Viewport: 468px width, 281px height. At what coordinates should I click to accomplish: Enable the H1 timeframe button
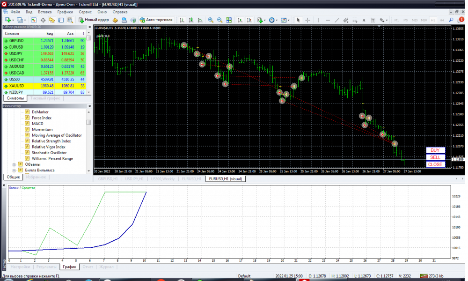pyautogui.click(x=433, y=20)
